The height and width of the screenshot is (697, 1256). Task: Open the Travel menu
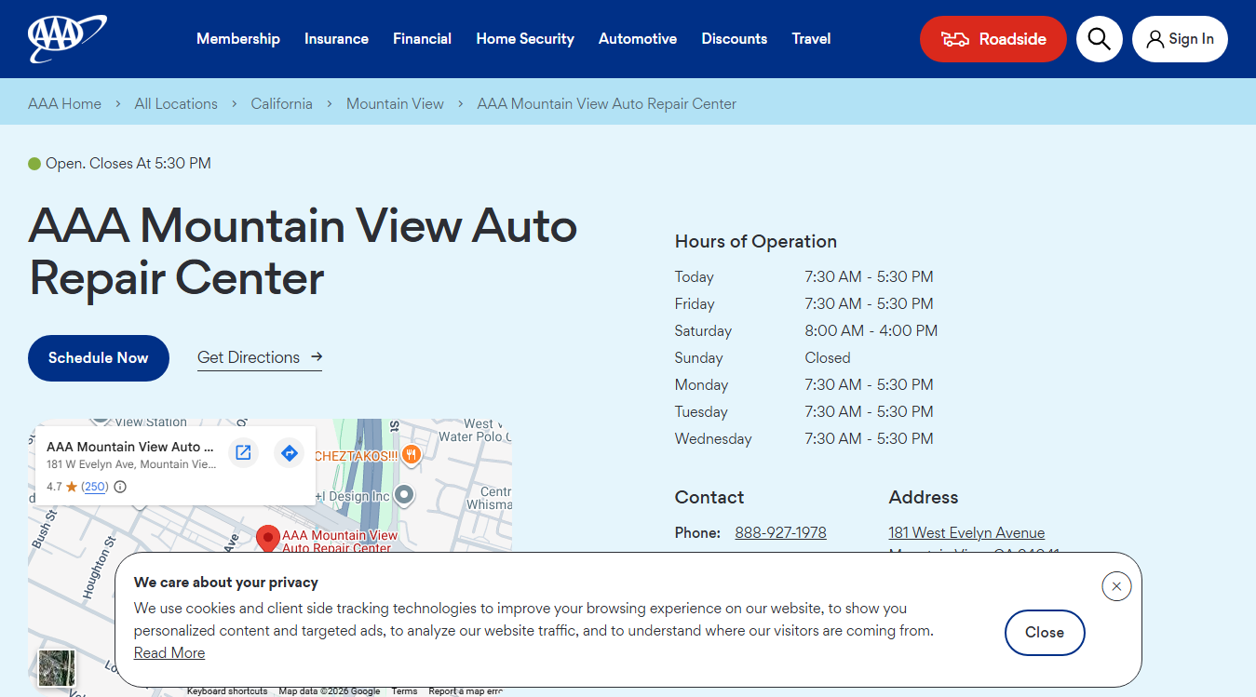811,39
